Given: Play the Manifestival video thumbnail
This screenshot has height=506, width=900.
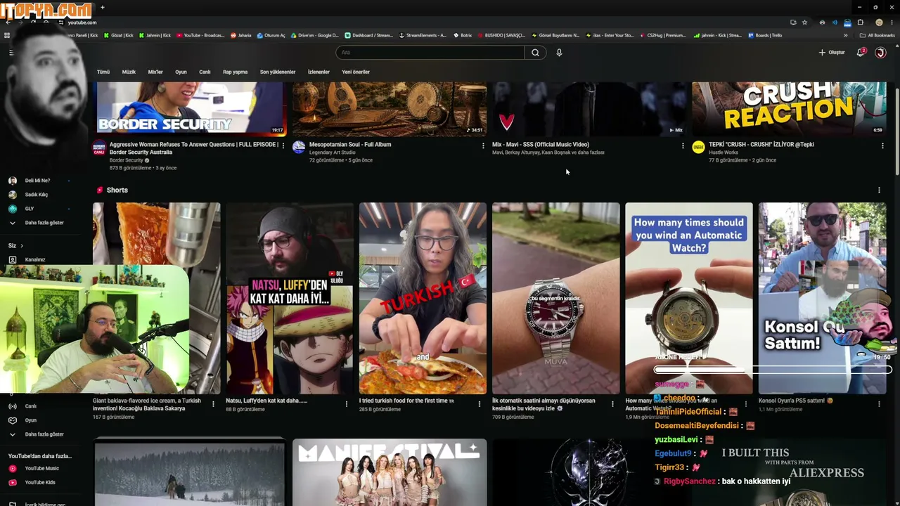Looking at the screenshot, I should pyautogui.click(x=390, y=472).
